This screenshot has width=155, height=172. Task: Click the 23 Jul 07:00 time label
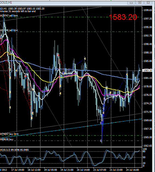click(100, 170)
